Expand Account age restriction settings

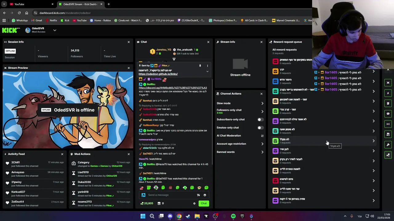coord(262,144)
